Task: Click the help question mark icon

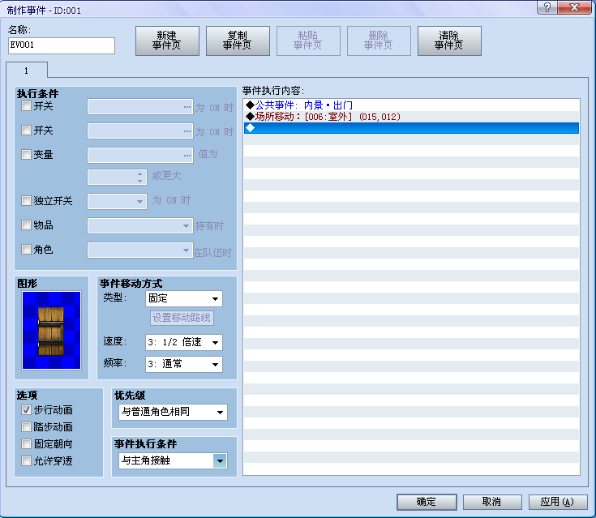Action: click(x=548, y=7)
